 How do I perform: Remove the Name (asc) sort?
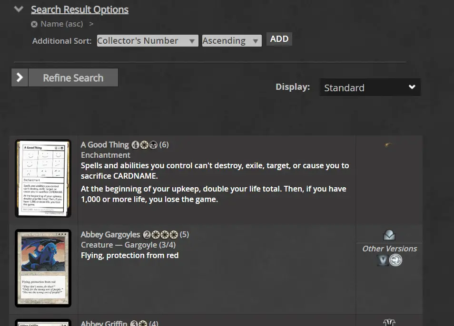34,24
